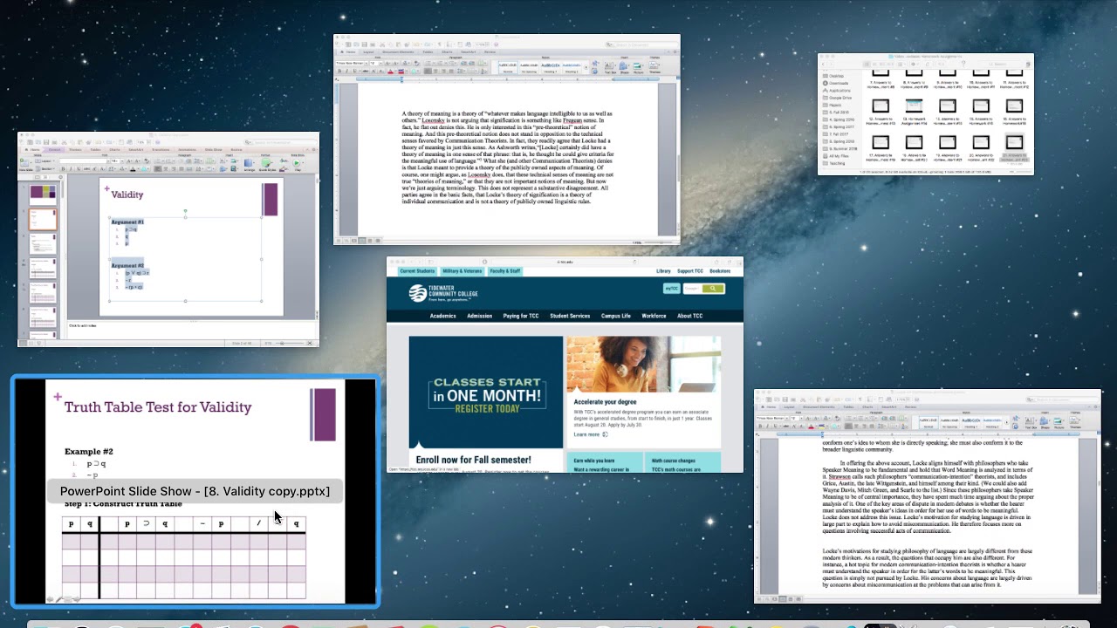This screenshot has width=1117, height=628.
Task: Switch Finder to icon view
Action: 867,64
